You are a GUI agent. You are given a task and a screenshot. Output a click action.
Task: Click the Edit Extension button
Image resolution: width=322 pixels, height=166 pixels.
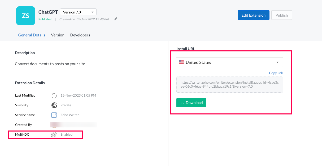253,15
